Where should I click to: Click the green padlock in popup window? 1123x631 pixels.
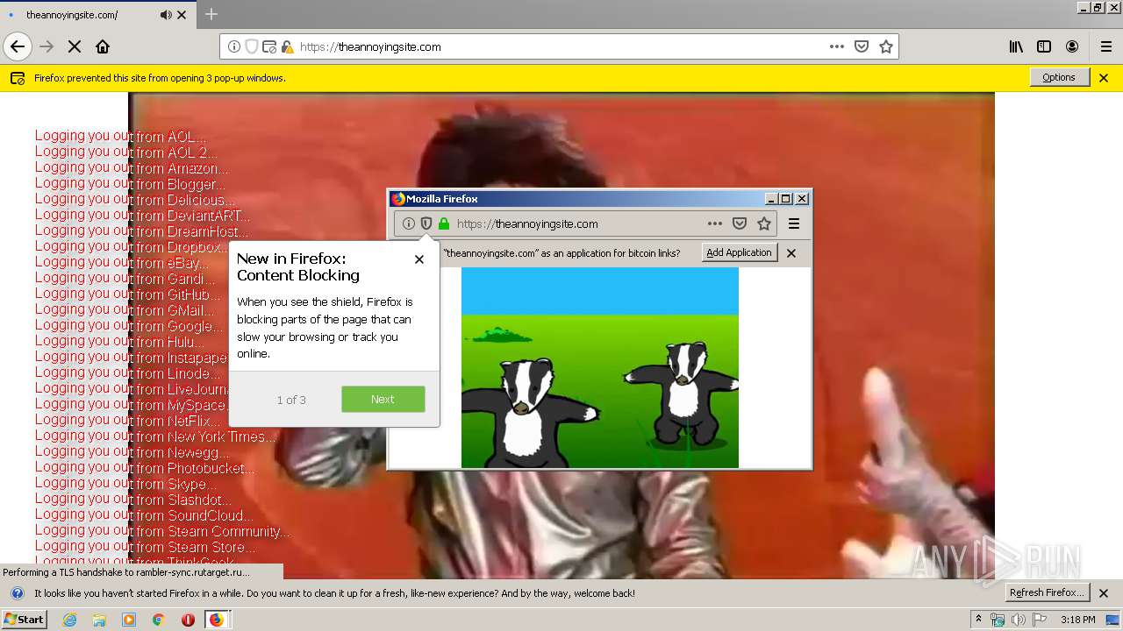[444, 223]
